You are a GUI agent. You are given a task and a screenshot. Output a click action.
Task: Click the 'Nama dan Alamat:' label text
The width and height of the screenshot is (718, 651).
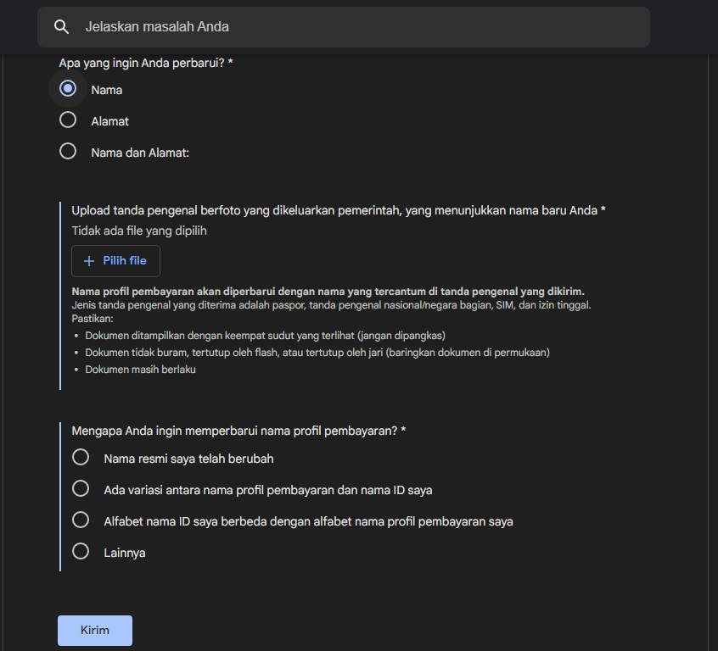click(140, 153)
